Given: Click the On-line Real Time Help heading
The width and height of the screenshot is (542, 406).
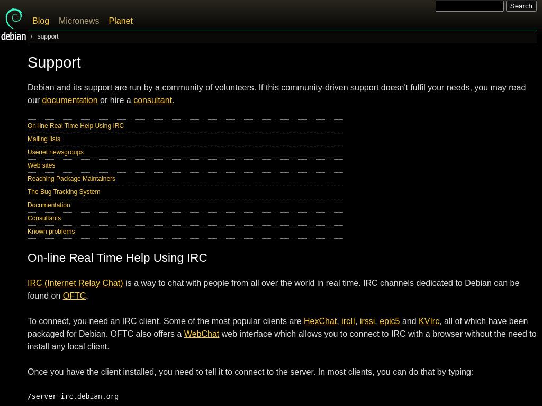Looking at the screenshot, I should tap(117, 258).
